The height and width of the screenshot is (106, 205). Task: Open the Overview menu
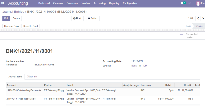(58, 3)
